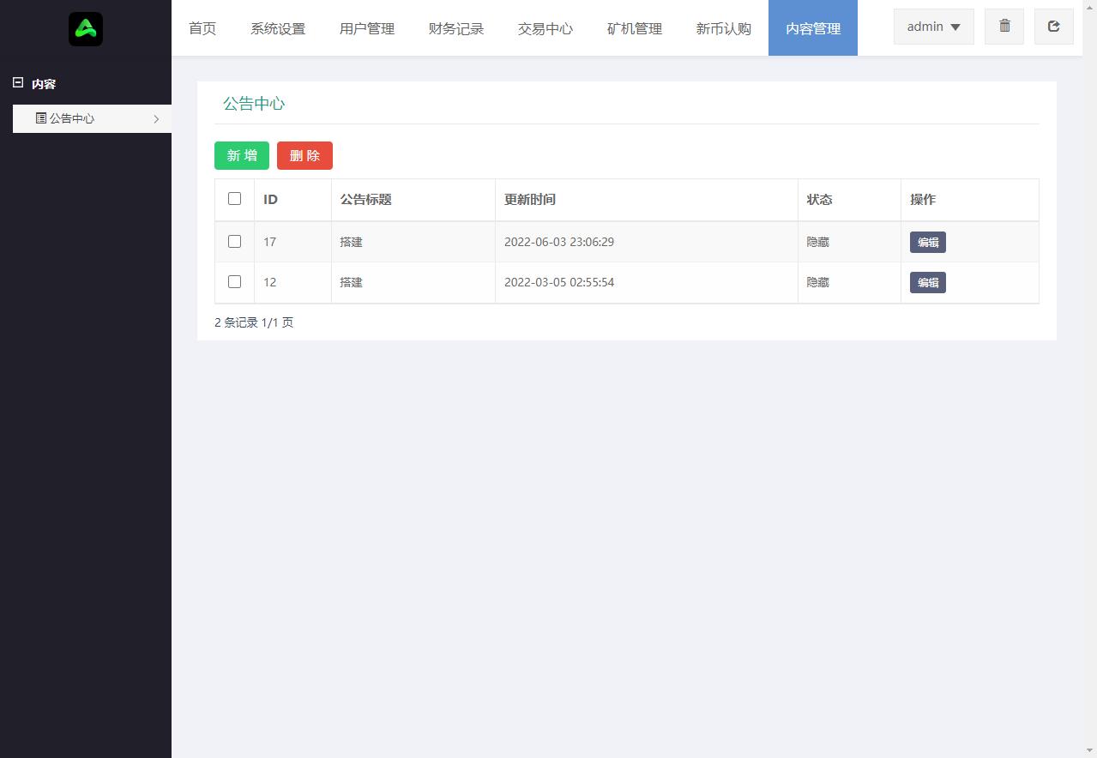Image resolution: width=1097 pixels, height=758 pixels.
Task: Click the list icon beside 公告中心
Action: click(41, 118)
